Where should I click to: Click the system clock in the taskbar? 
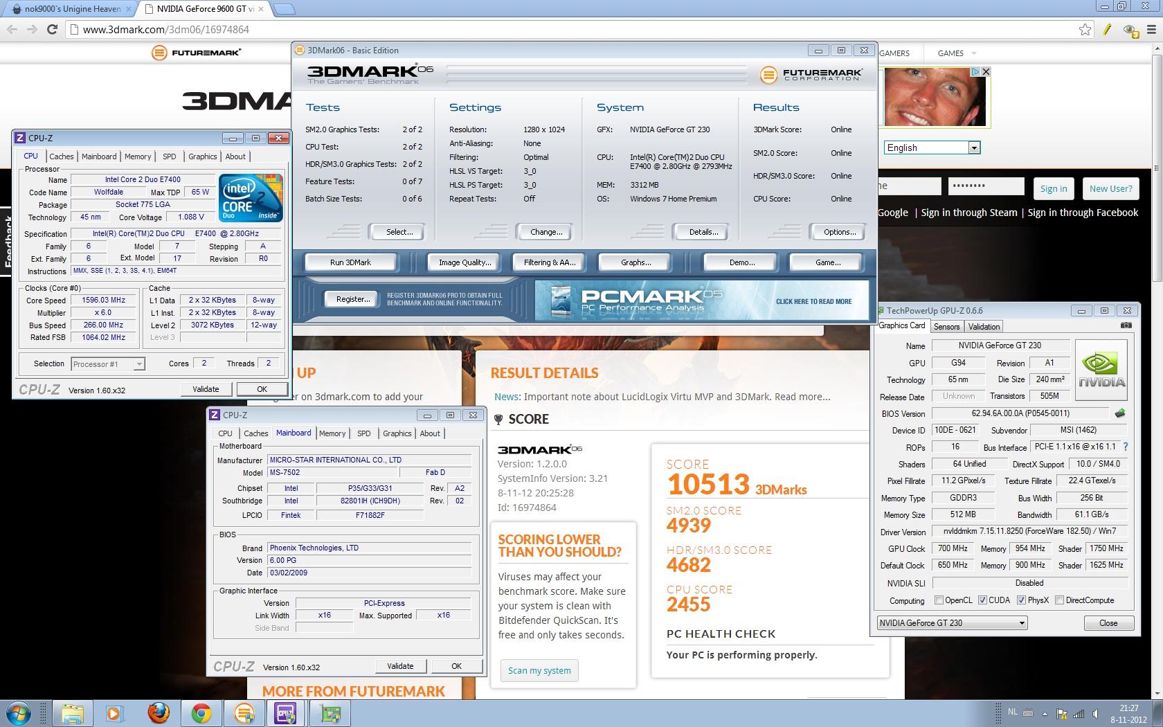(1128, 714)
